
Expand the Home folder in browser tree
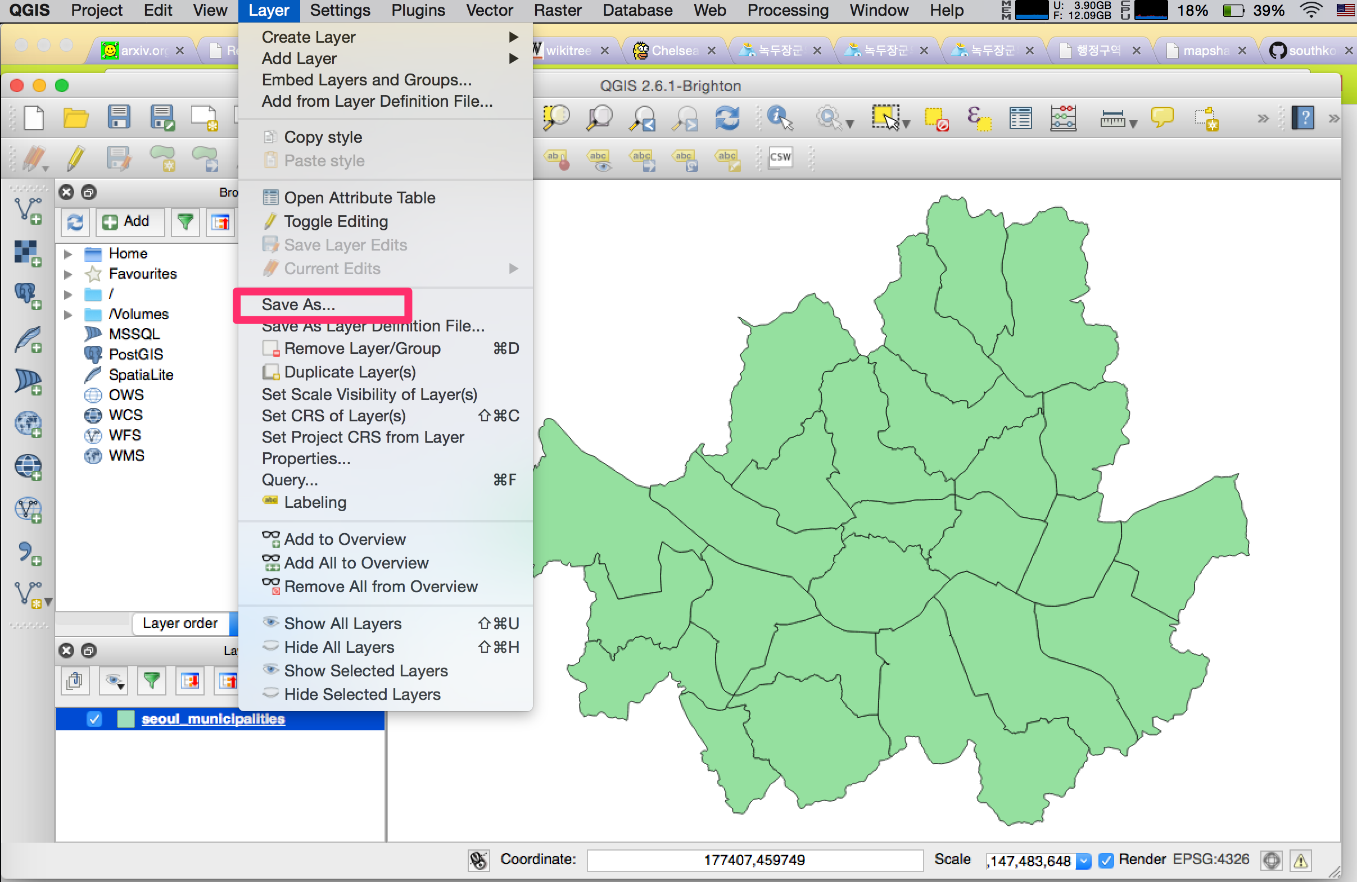point(68,253)
